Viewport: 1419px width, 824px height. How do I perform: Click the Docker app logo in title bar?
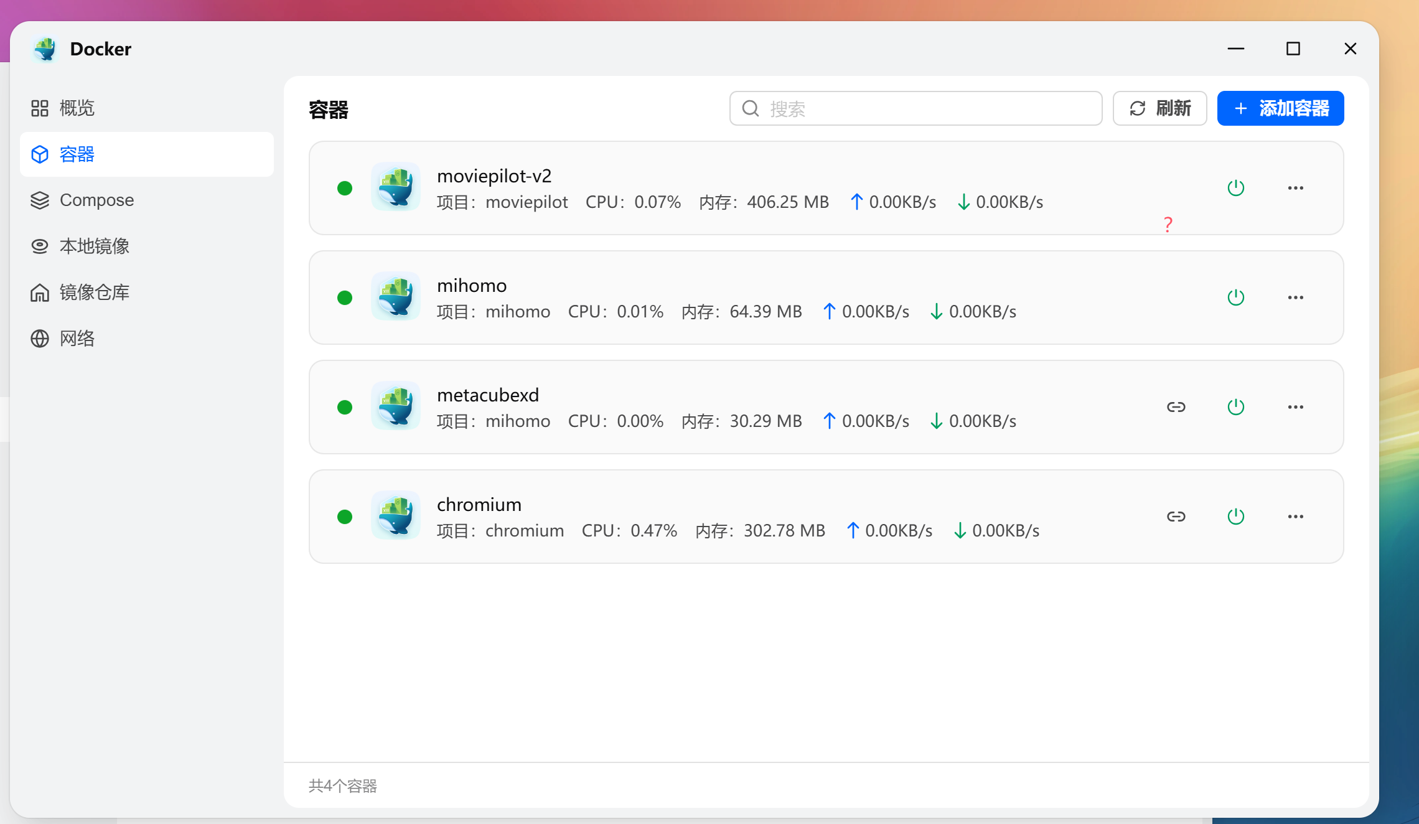click(45, 49)
